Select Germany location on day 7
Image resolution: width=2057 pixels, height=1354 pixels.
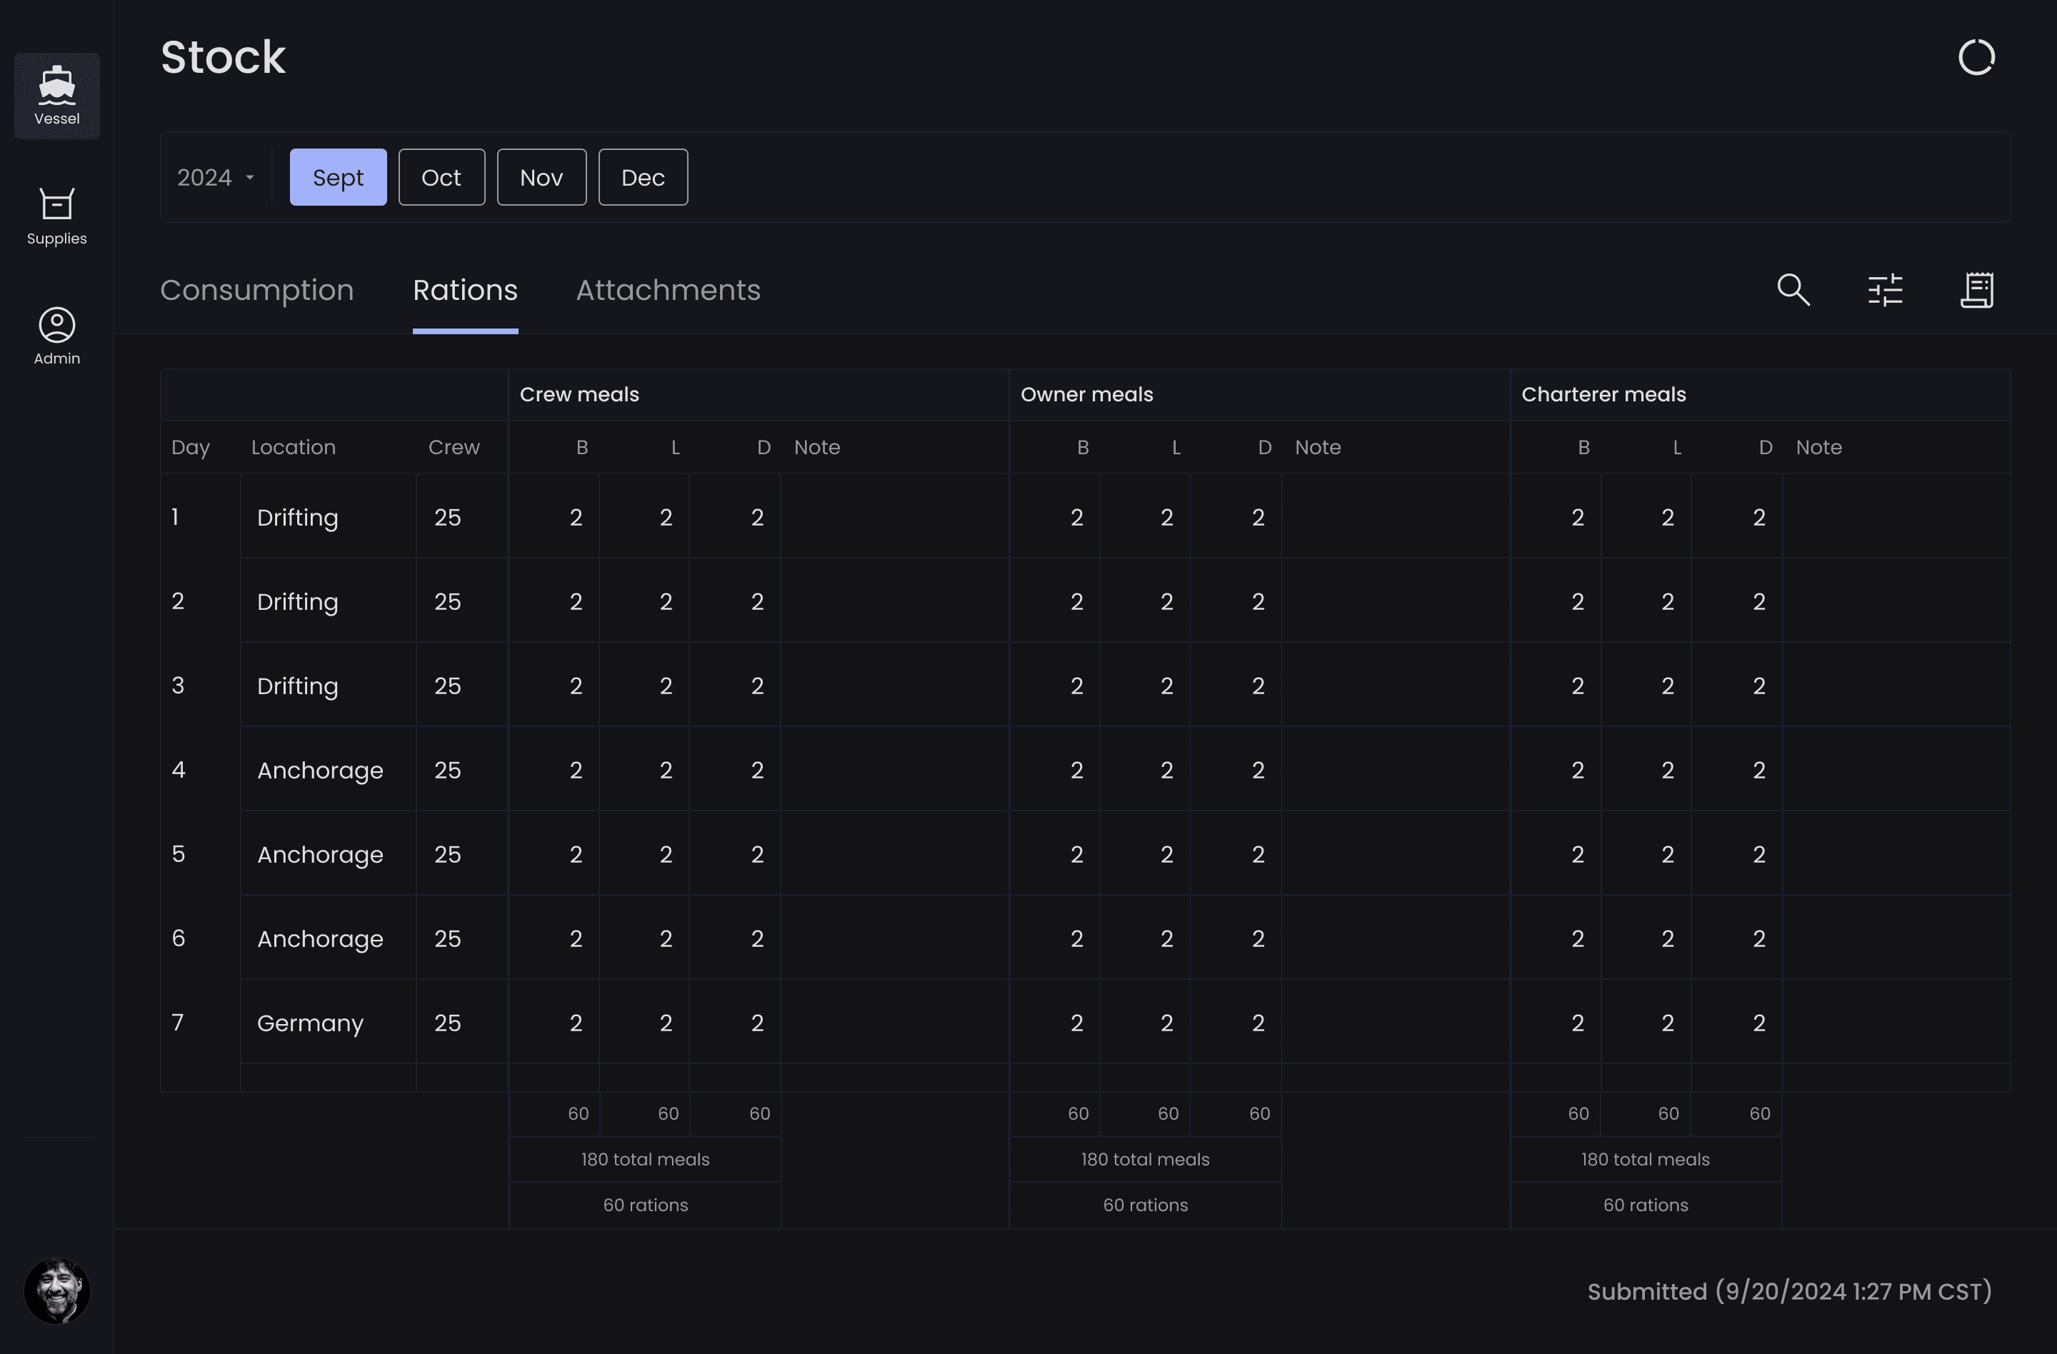tap(329, 1022)
